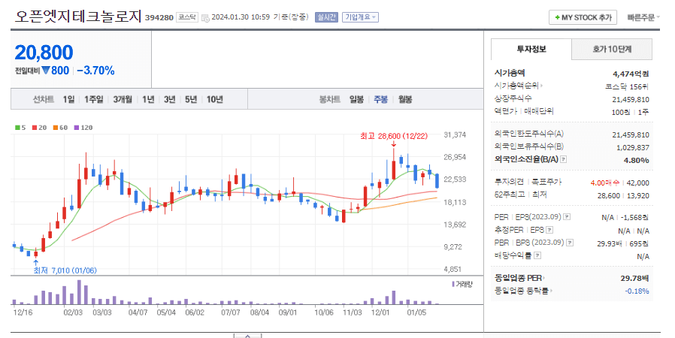Click the 최저 7,010 (01/06) chart label
Image resolution: width=675 pixels, height=338 pixels.
click(x=65, y=270)
